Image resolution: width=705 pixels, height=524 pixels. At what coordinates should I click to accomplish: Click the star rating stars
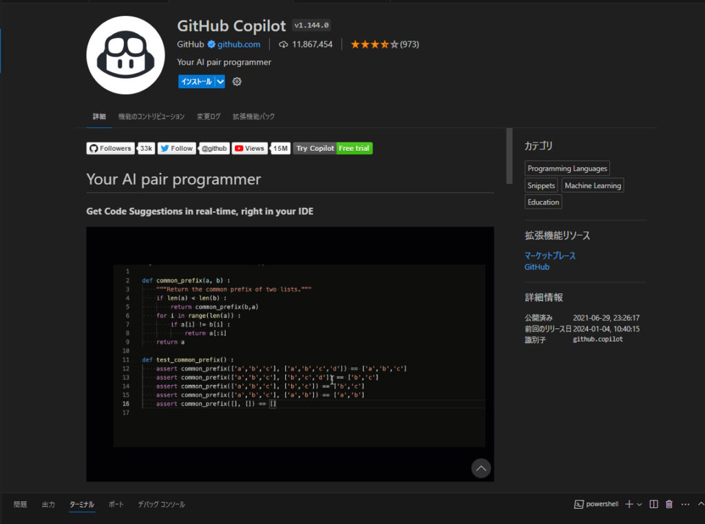coord(375,44)
